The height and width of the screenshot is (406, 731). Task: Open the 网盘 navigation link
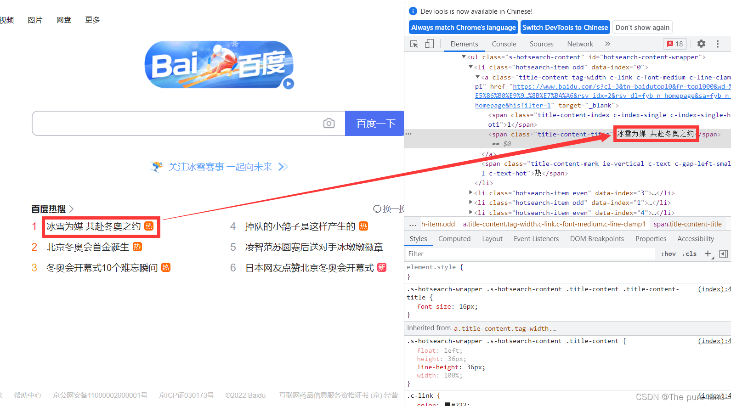(64, 20)
